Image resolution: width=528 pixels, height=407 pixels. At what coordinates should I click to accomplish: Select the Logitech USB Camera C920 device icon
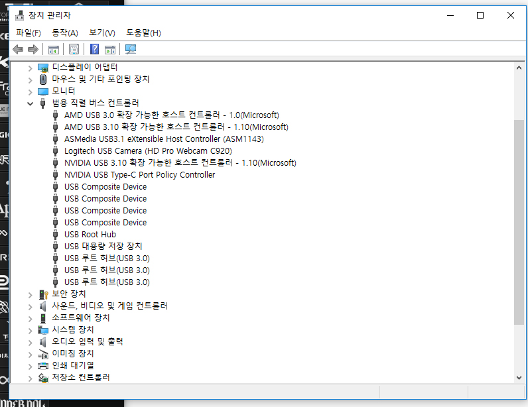tap(56, 151)
